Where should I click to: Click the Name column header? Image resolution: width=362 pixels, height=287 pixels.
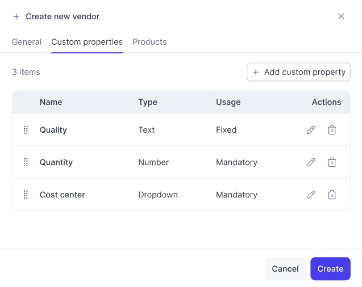point(51,102)
